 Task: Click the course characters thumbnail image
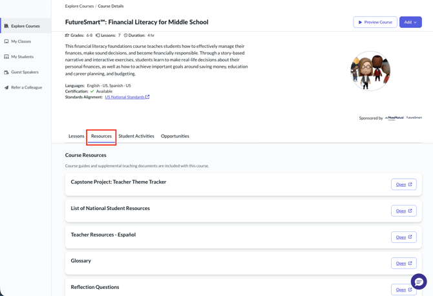[370, 70]
